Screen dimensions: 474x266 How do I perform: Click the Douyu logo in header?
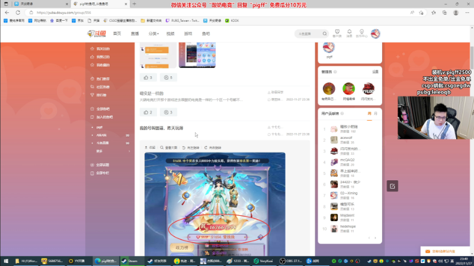pyautogui.click(x=97, y=34)
